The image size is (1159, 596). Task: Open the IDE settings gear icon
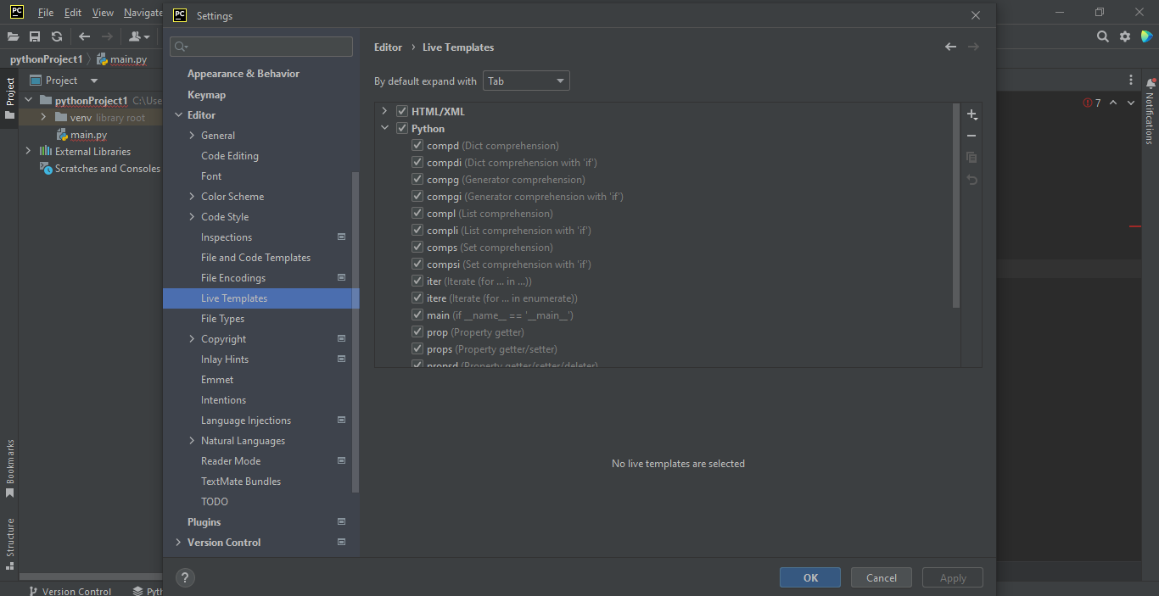pos(1124,36)
